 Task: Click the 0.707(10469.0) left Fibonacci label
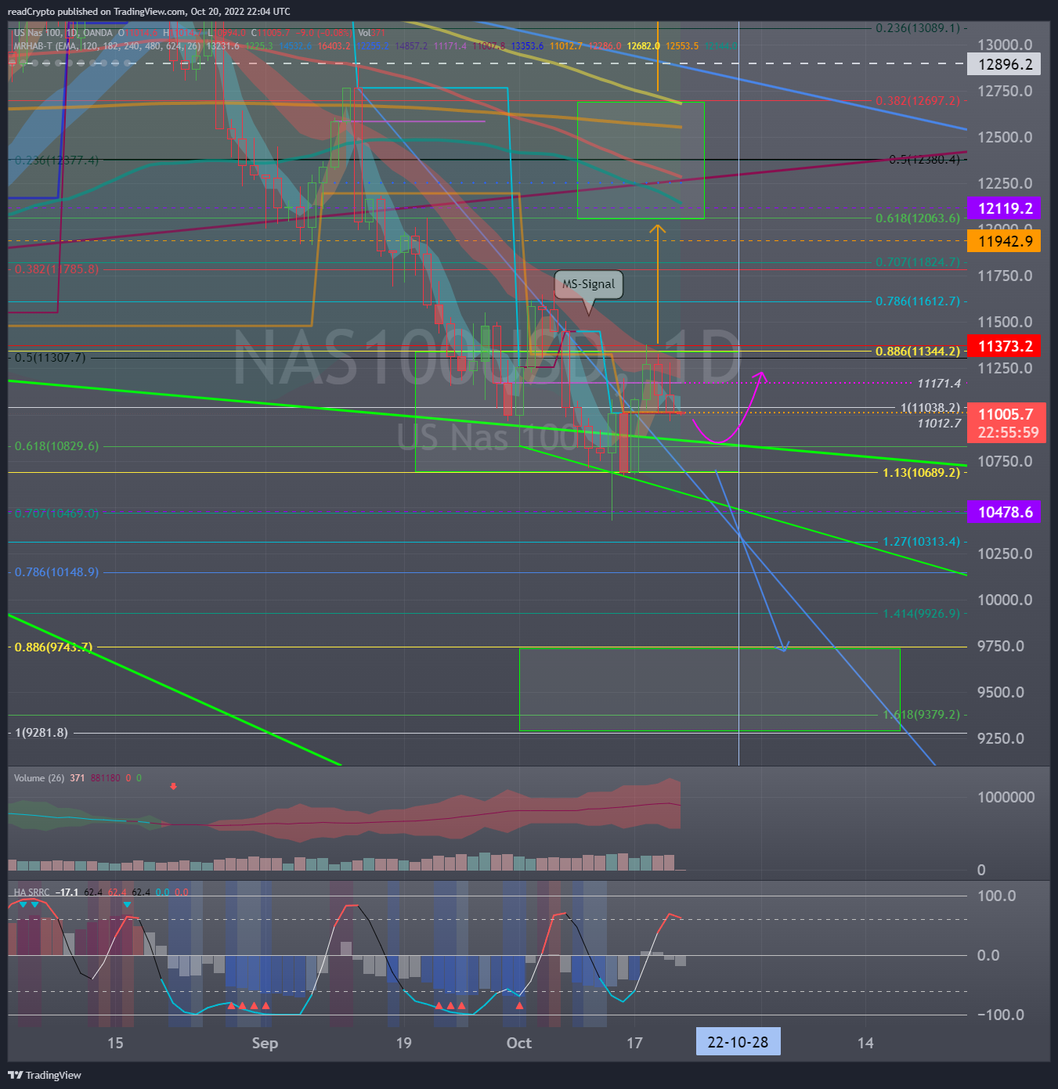(56, 513)
